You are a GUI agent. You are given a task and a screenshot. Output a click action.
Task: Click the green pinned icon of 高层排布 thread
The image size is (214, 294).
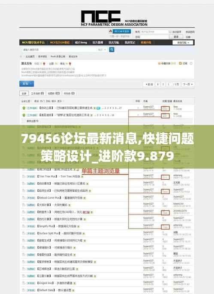[24, 115]
